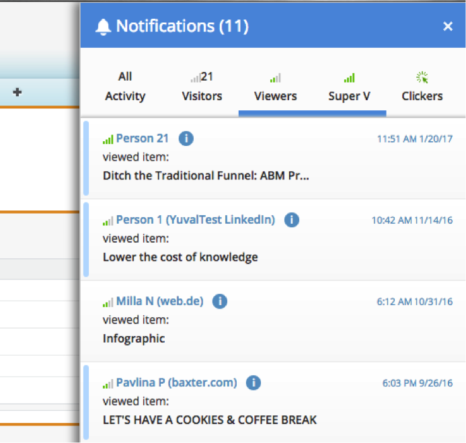This screenshot has width=466, height=443.
Task: Switch to the All Activity tab
Action: (125, 87)
